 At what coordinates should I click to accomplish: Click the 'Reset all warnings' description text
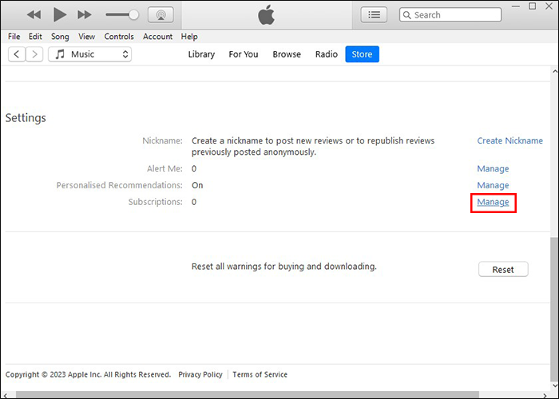click(284, 267)
